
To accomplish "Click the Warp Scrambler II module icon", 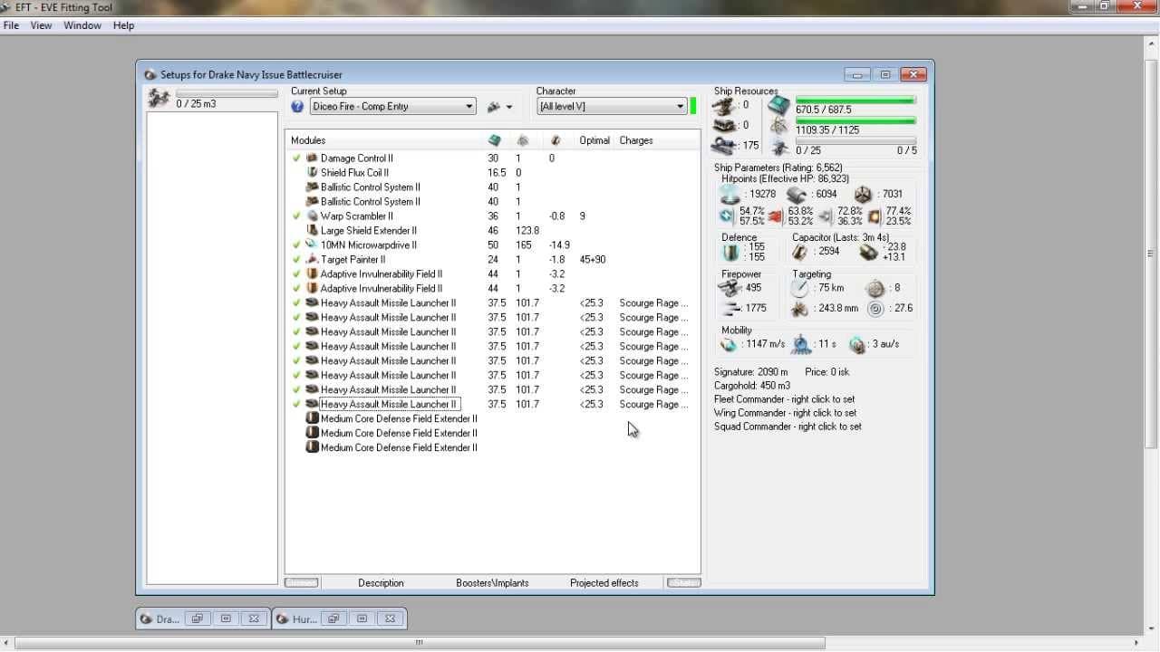I will tap(312, 216).
